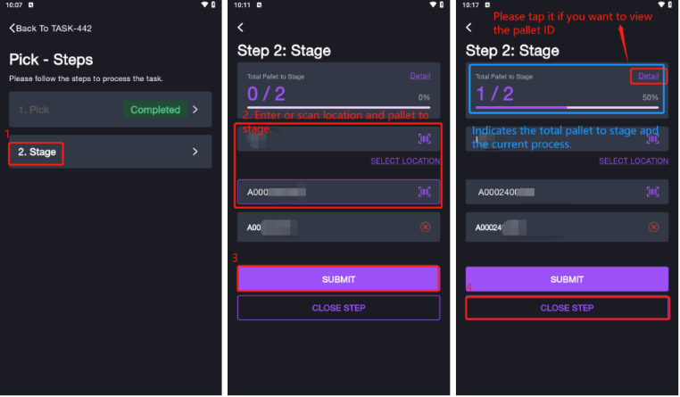Tap the back arrow on the 10:11 screen
The image size is (680, 397).
(x=240, y=28)
